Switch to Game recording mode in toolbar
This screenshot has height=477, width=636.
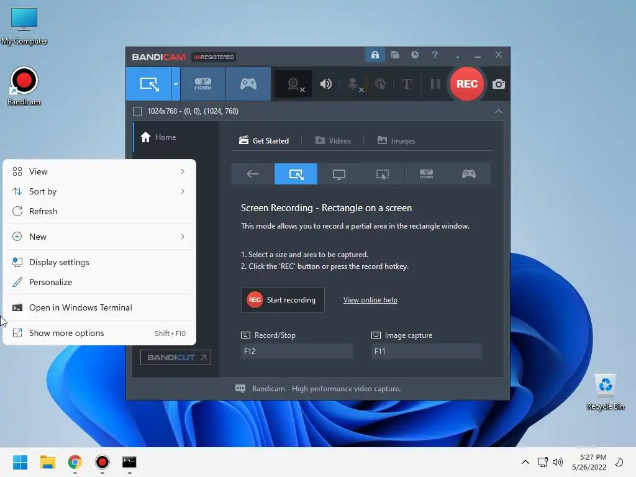(x=248, y=84)
